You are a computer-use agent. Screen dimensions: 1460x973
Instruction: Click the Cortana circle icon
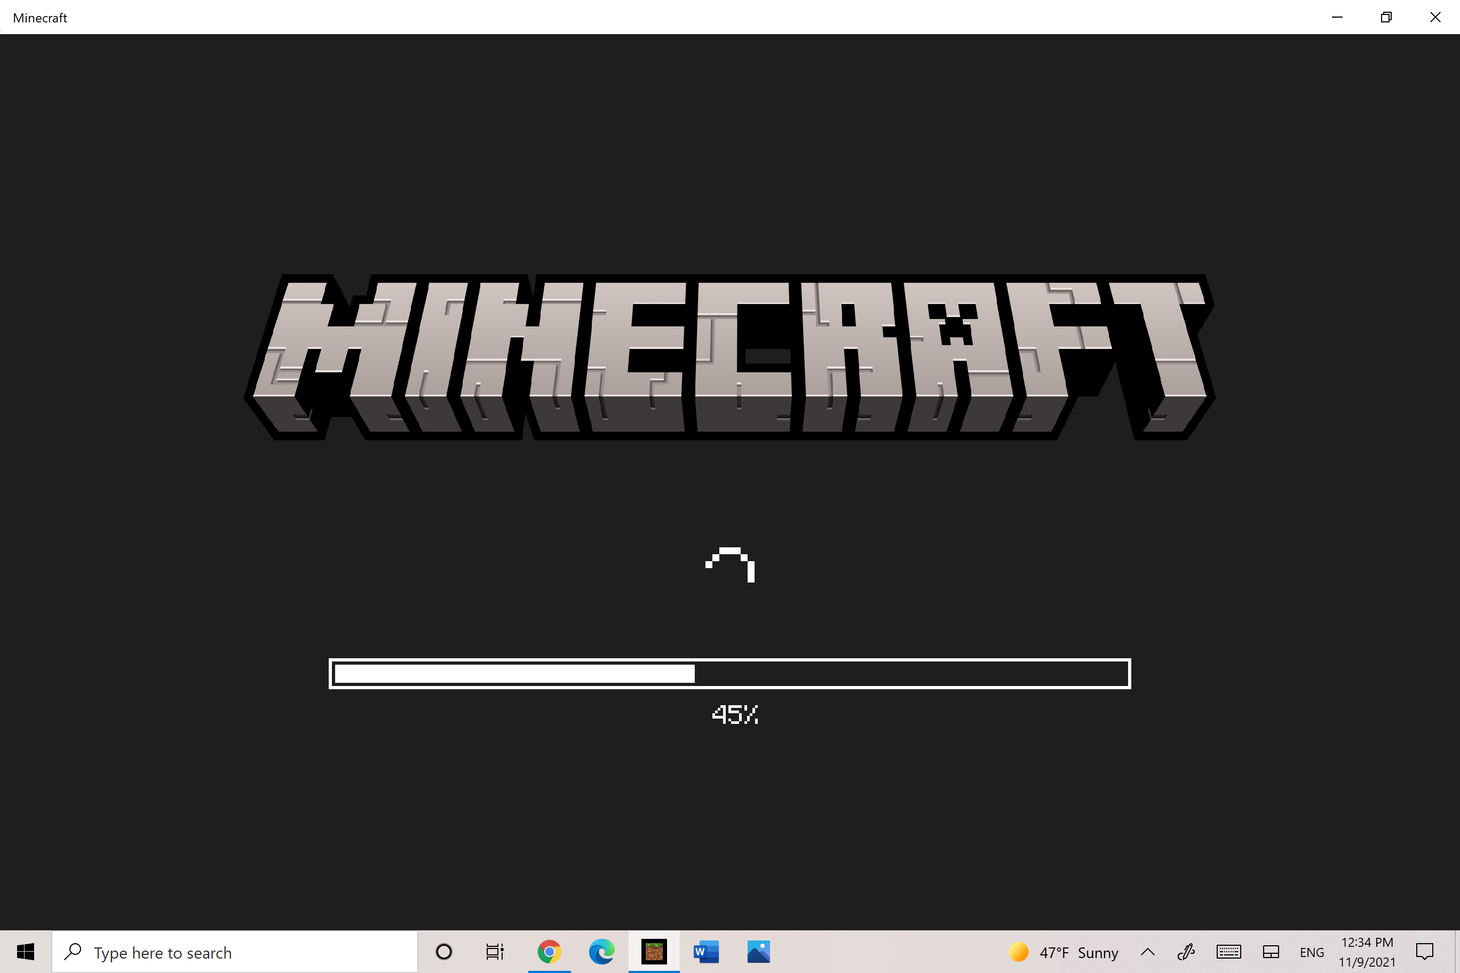click(x=444, y=951)
